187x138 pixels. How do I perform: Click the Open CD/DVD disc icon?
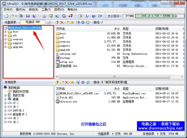point(21,16)
